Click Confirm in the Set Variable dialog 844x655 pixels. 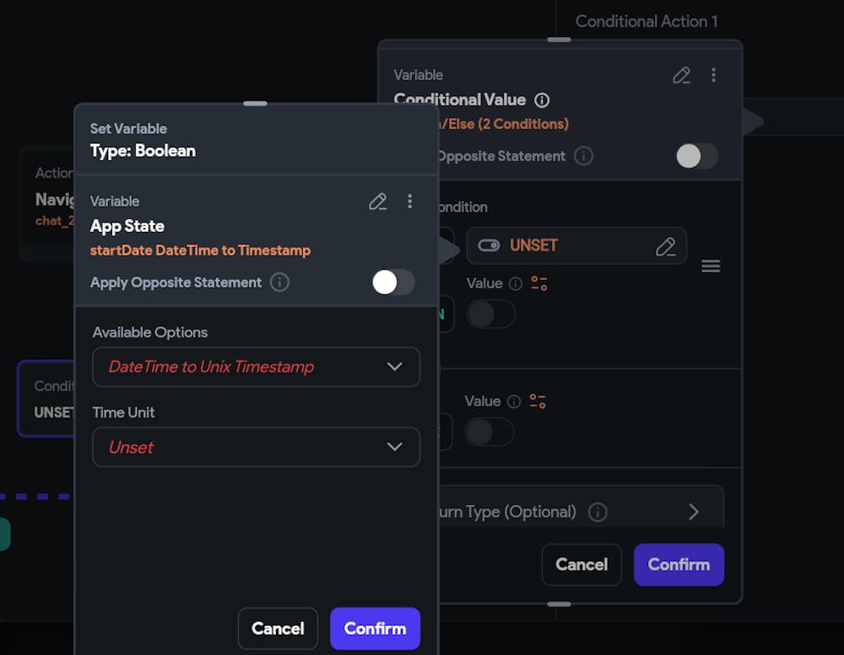[375, 628]
